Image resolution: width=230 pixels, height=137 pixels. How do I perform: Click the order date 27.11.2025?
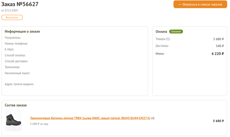click(x=10, y=11)
